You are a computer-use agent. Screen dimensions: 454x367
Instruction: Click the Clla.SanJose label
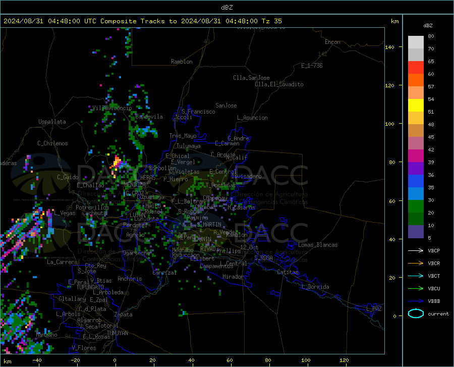pyautogui.click(x=251, y=78)
